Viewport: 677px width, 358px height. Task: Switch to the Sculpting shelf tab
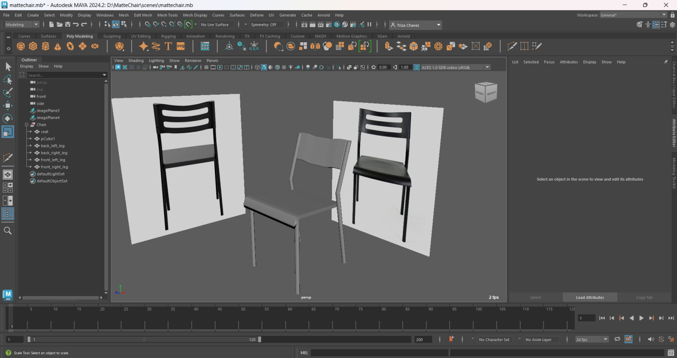point(112,36)
